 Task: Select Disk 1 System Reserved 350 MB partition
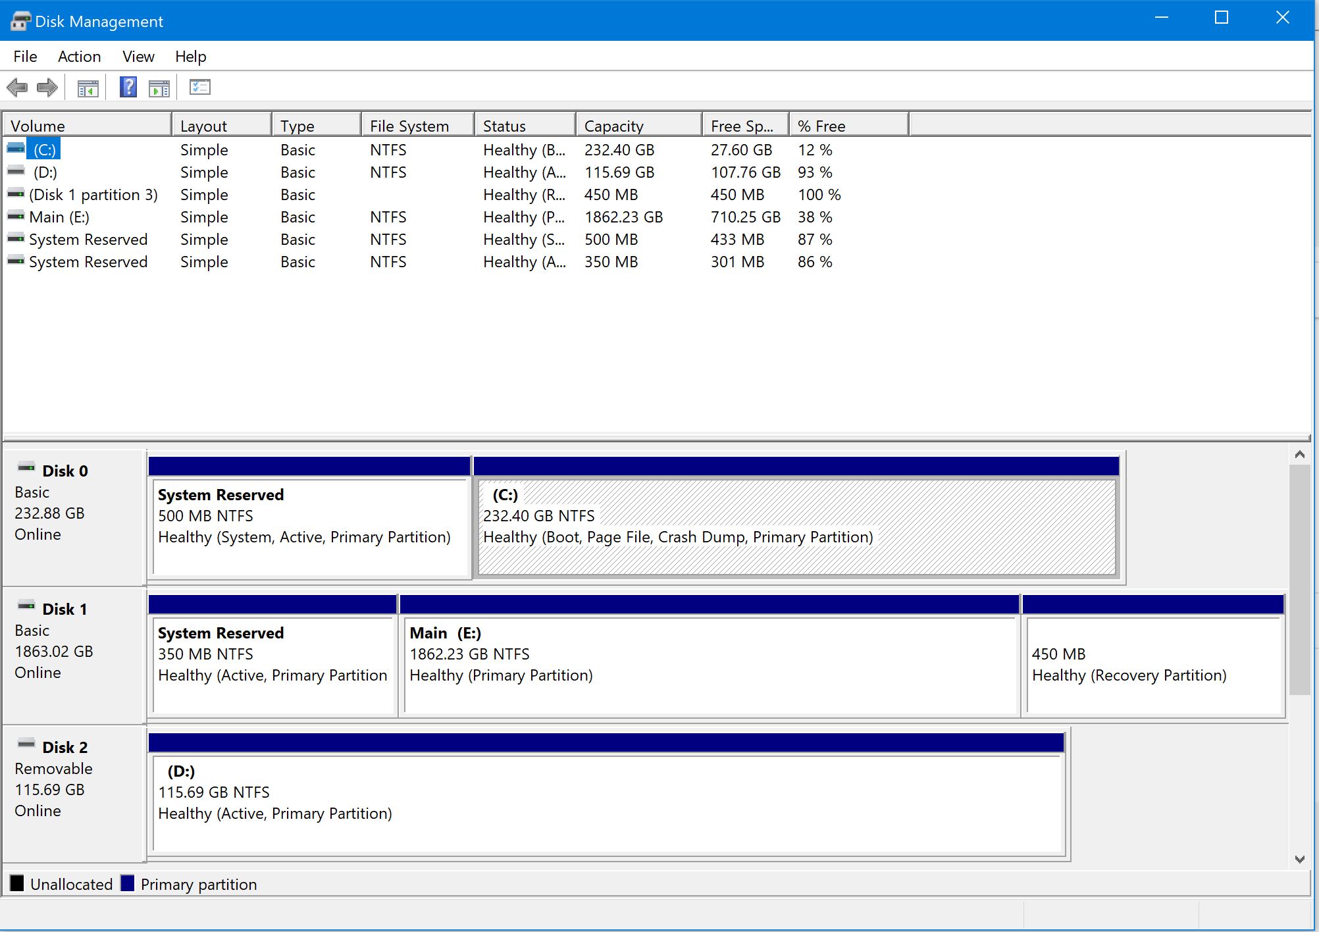pyautogui.click(x=272, y=656)
